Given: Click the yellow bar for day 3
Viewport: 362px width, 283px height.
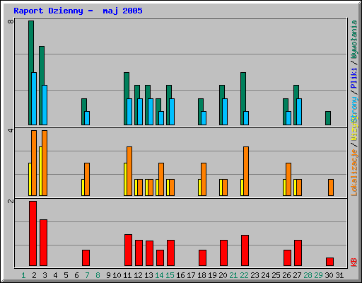Looking at the screenshot, I should pyautogui.click(x=40, y=171).
